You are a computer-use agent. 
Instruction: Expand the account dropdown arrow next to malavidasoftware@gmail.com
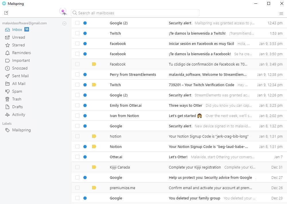64,23
